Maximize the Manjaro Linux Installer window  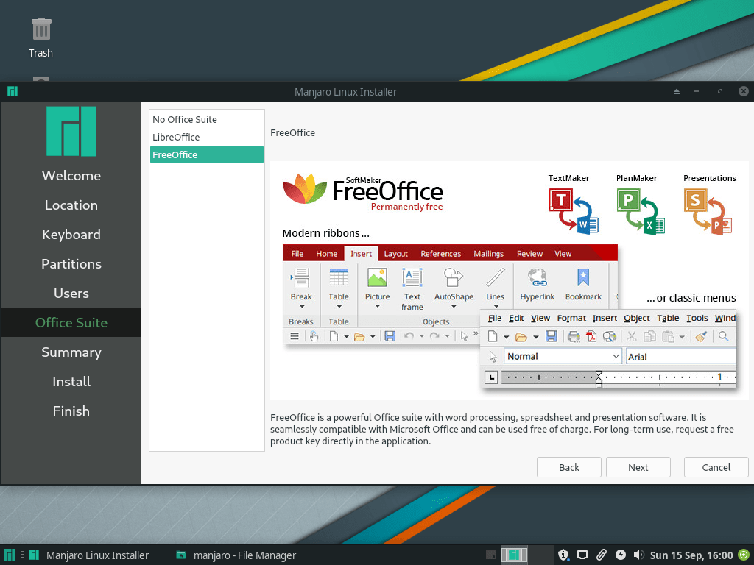pyautogui.click(x=720, y=91)
